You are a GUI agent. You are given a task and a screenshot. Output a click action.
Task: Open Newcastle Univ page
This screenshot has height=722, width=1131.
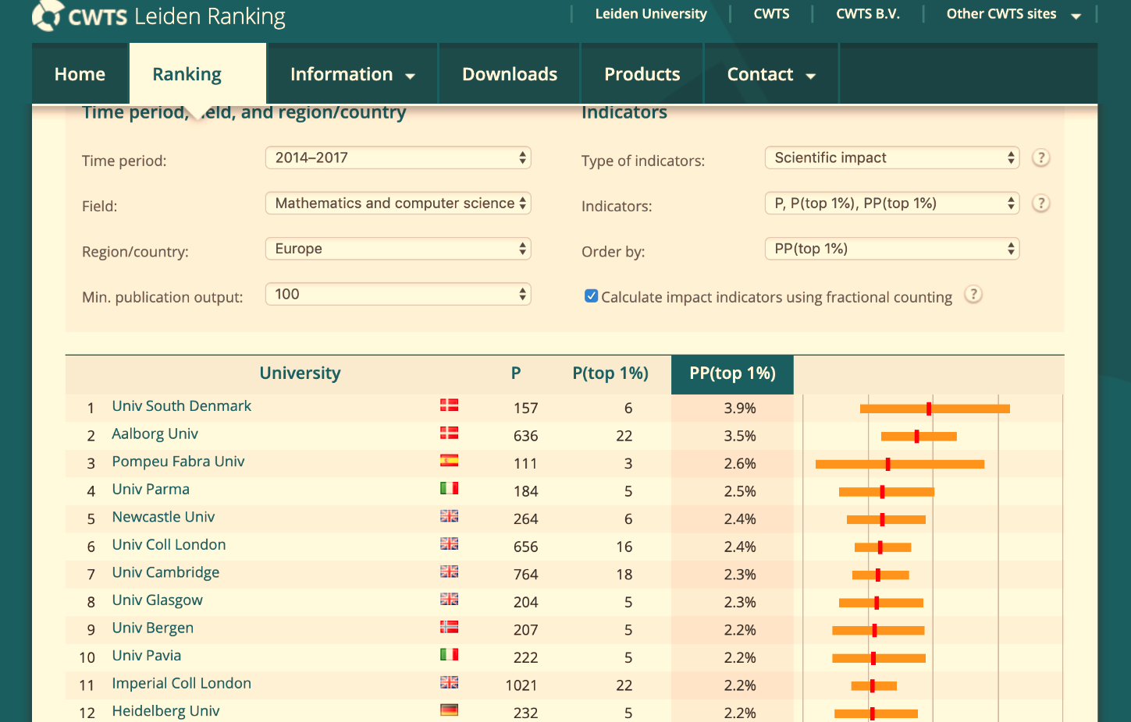click(x=163, y=517)
